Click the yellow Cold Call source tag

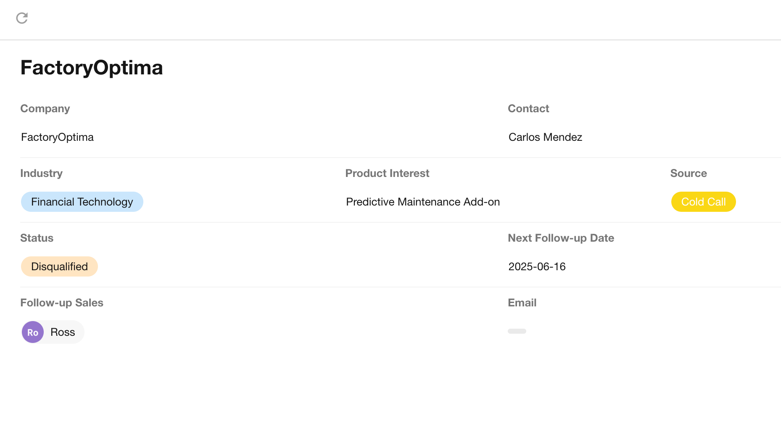(703, 202)
